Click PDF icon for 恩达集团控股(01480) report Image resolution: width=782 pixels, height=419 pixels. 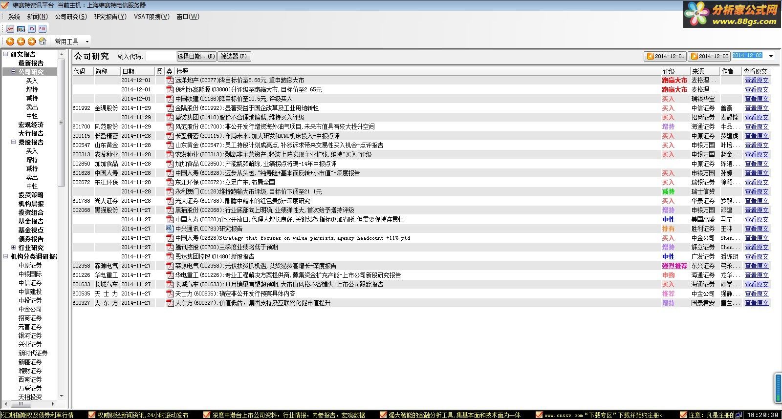170,256
